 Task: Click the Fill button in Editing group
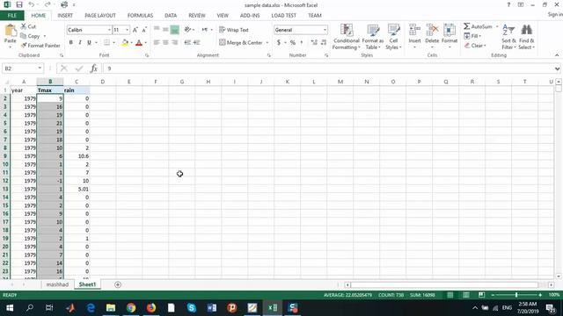tap(472, 36)
